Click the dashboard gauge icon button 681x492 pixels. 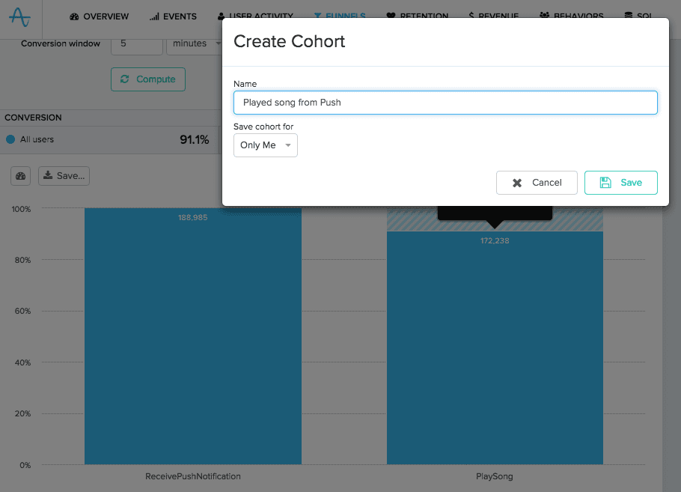[x=21, y=176]
